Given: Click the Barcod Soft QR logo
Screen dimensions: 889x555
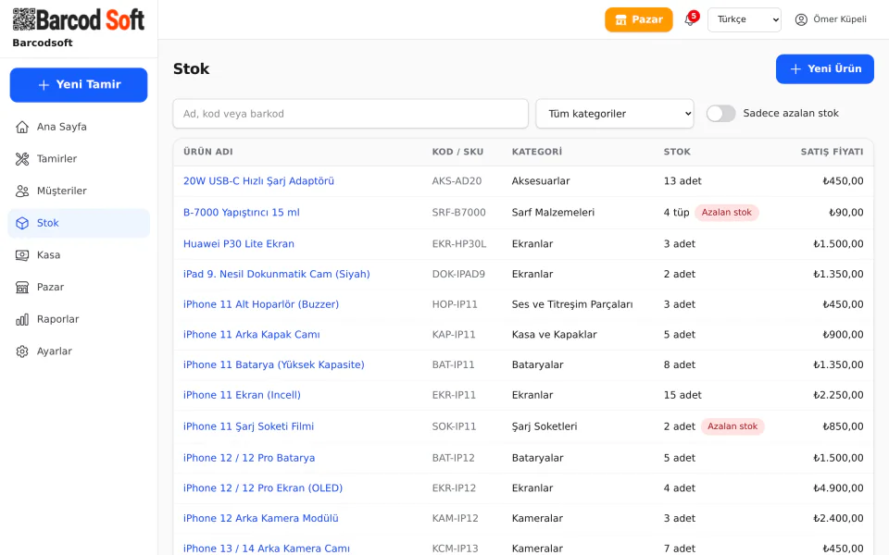Looking at the screenshot, I should (x=78, y=19).
